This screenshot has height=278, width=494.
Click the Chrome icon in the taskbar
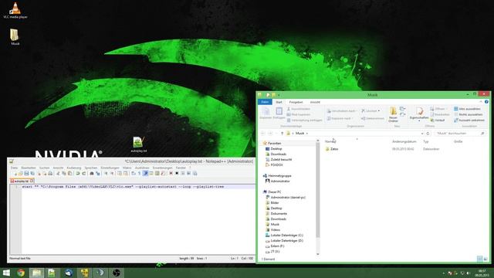click(x=21, y=273)
